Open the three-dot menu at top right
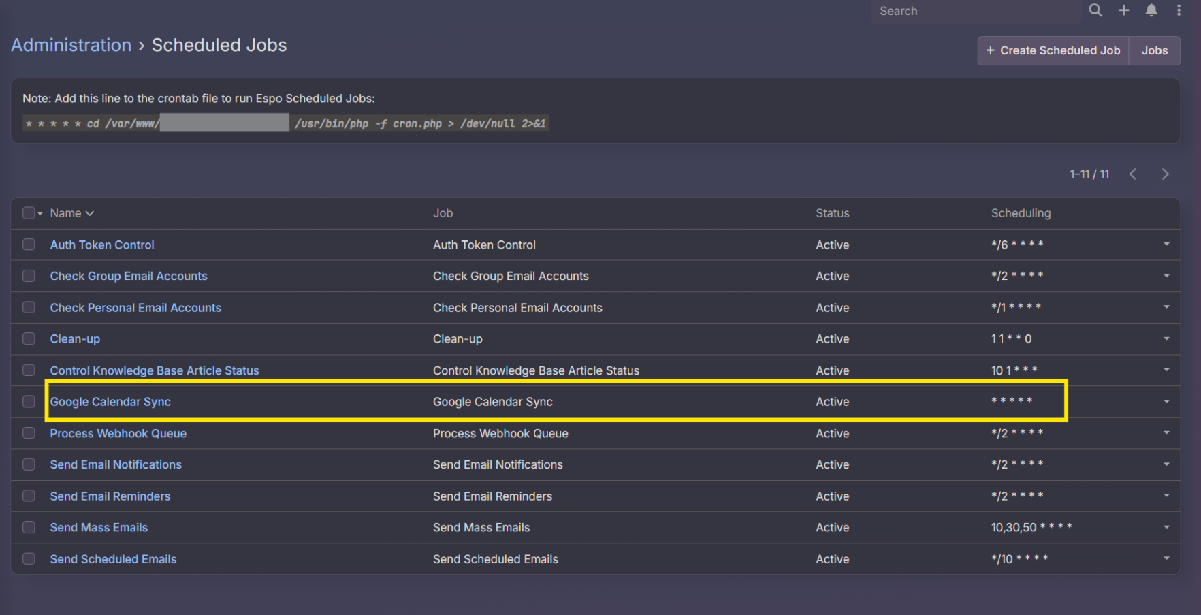This screenshot has width=1201, height=615. 1179,10
